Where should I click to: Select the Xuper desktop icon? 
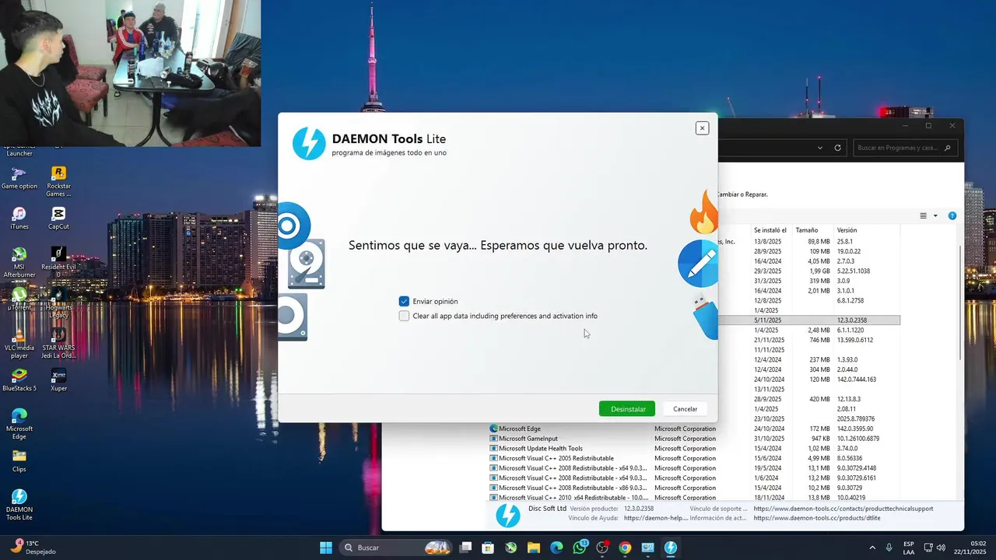pyautogui.click(x=58, y=380)
